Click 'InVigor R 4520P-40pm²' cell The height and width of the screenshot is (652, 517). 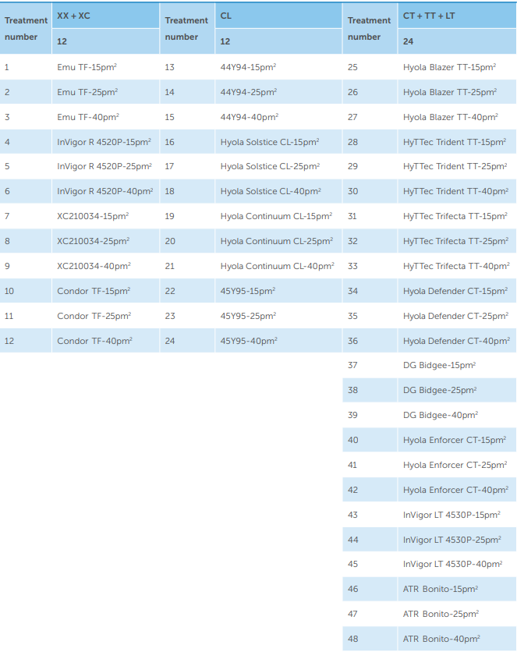click(105, 191)
